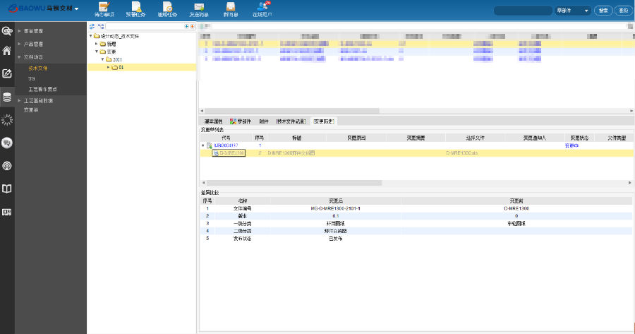
Task: View 在线用户 online users icon
Action: coord(262,8)
